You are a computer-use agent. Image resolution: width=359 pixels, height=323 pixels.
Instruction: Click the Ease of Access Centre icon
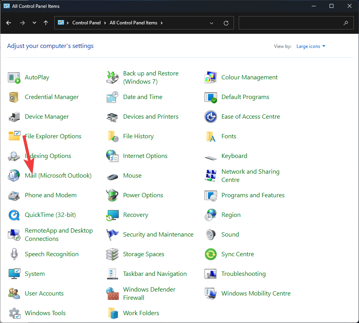coord(211,117)
